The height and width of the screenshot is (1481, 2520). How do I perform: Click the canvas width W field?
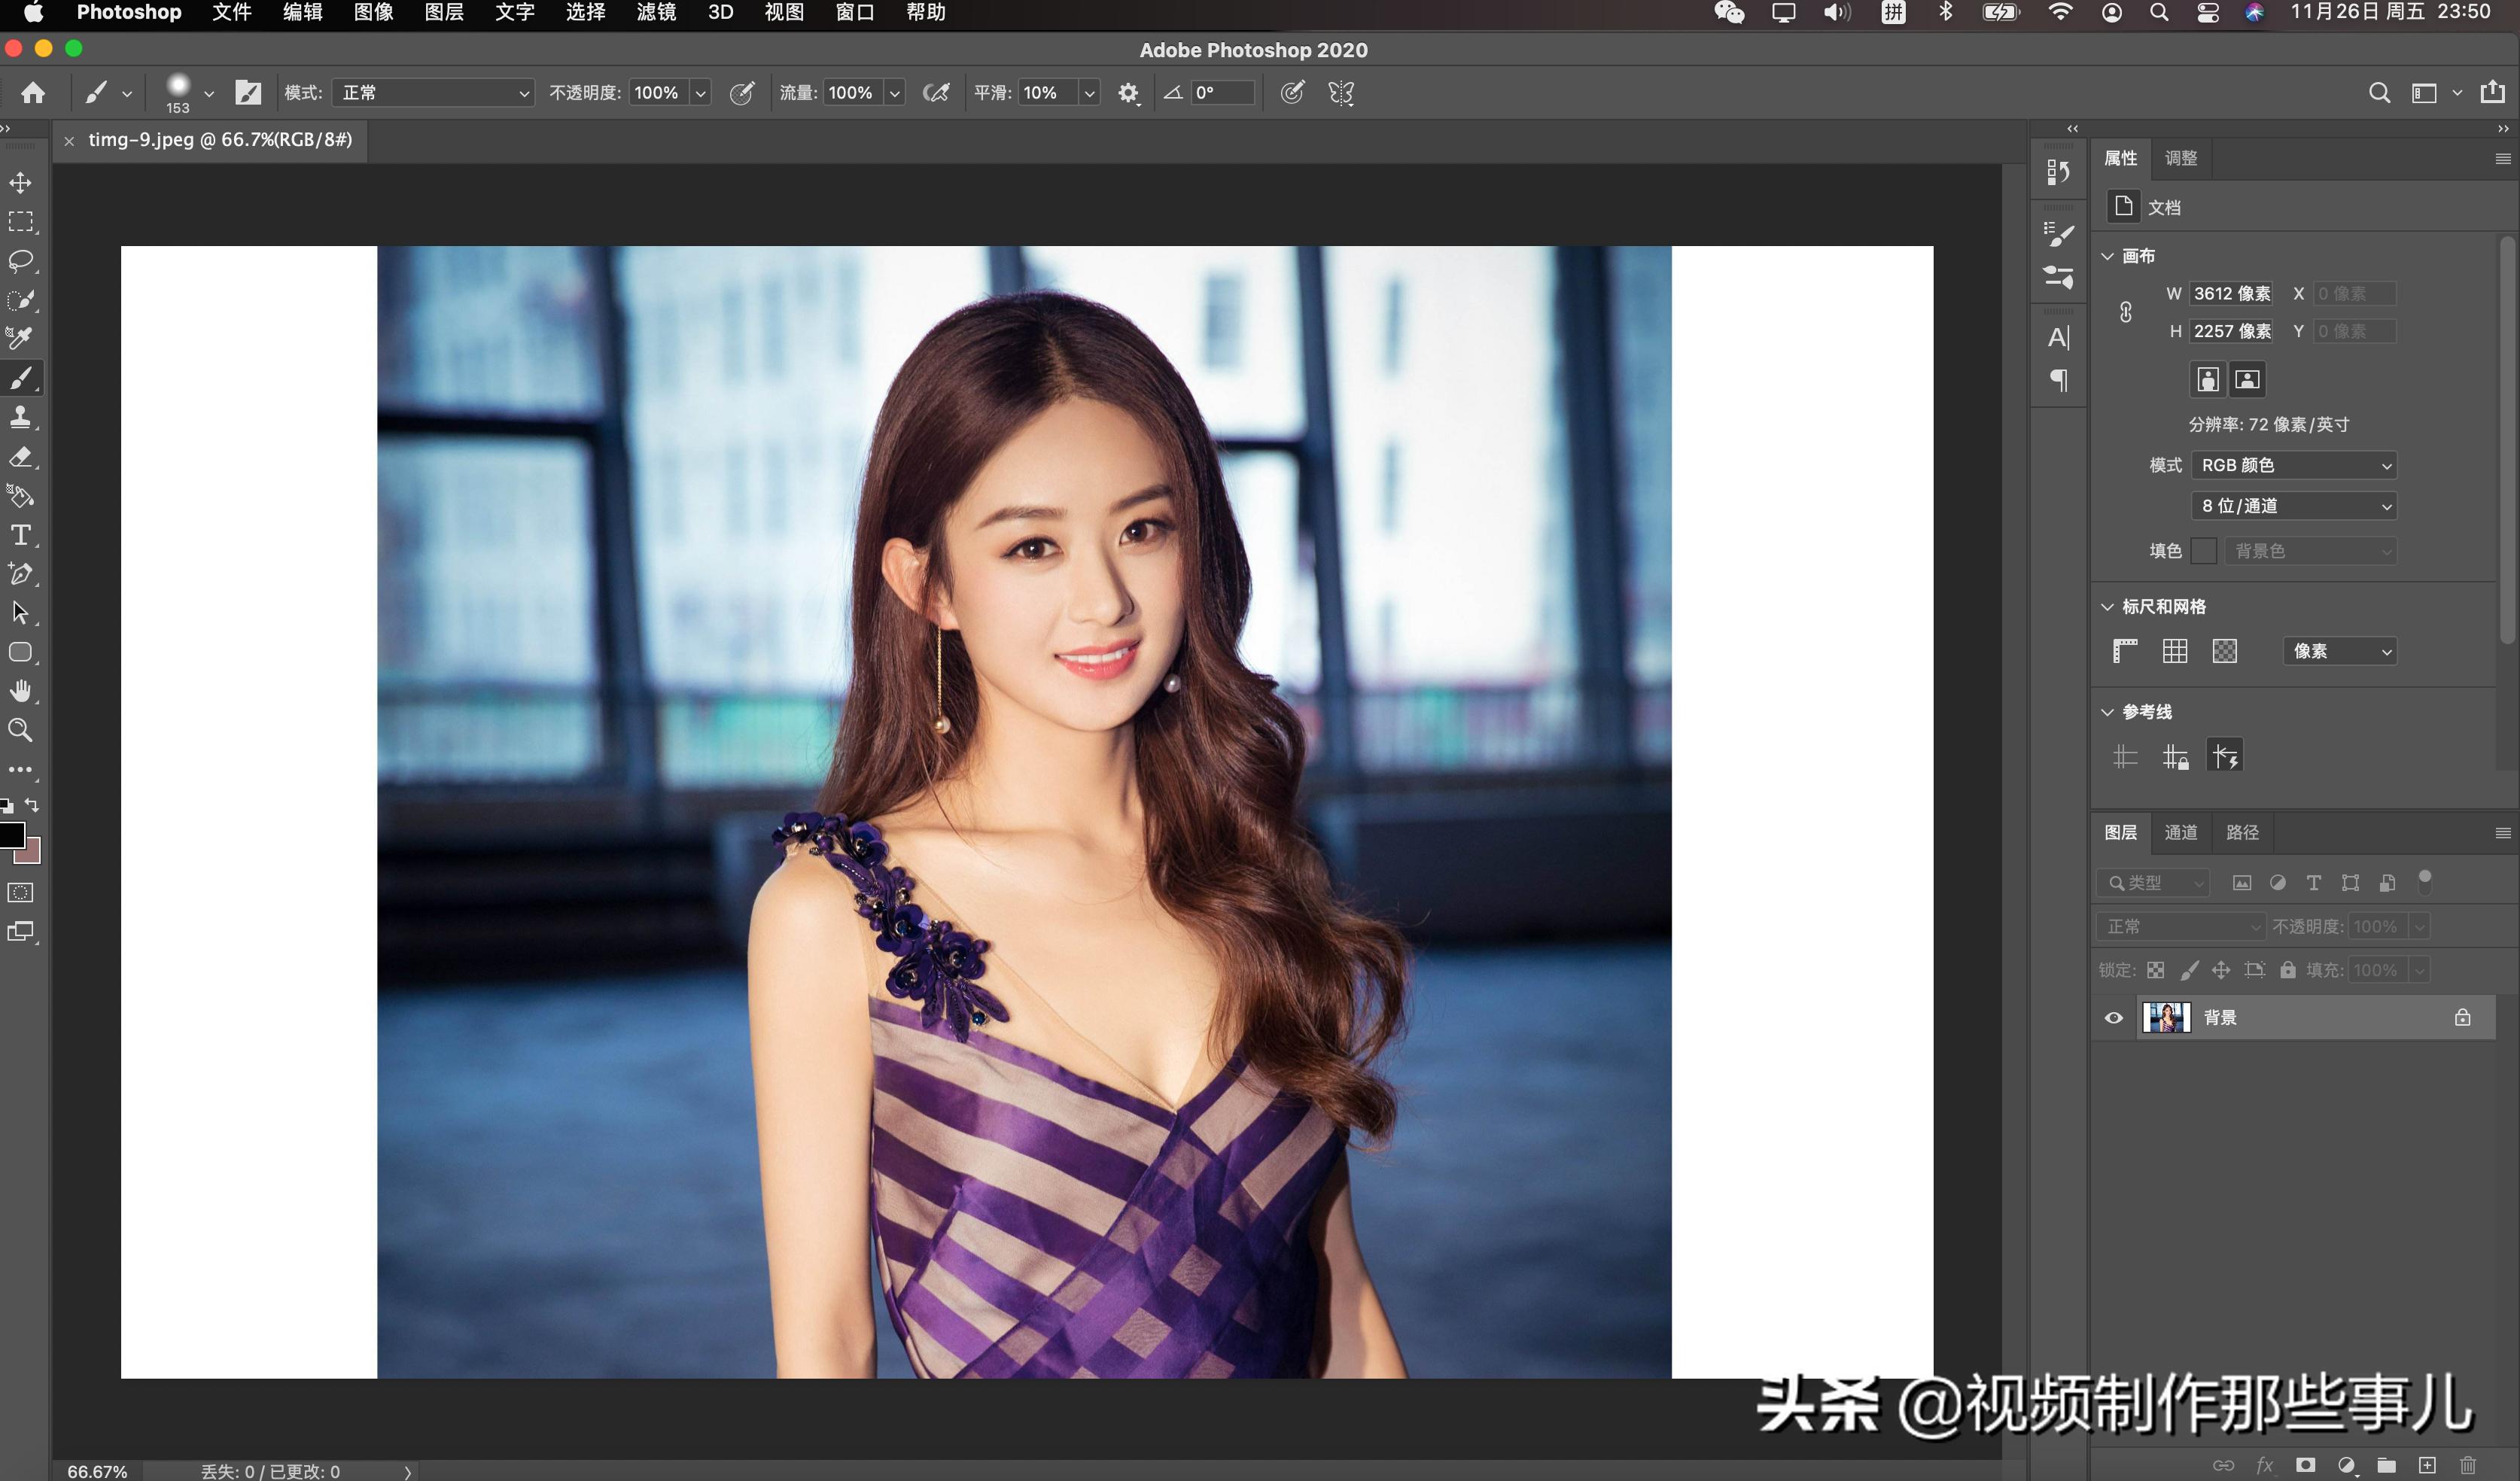coord(2231,293)
